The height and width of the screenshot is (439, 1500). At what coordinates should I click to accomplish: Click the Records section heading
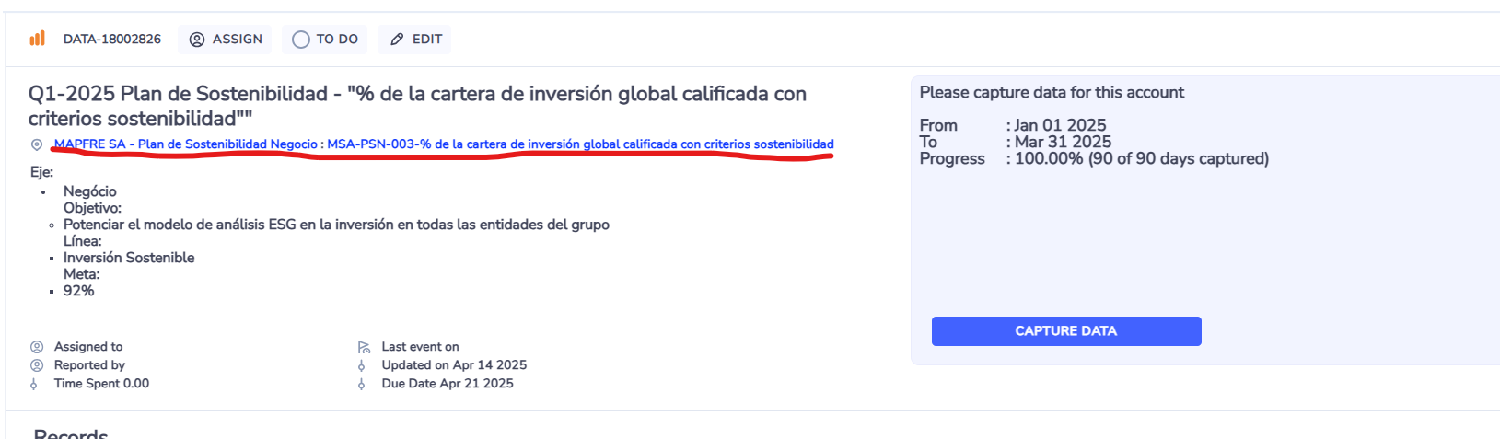coord(71,433)
